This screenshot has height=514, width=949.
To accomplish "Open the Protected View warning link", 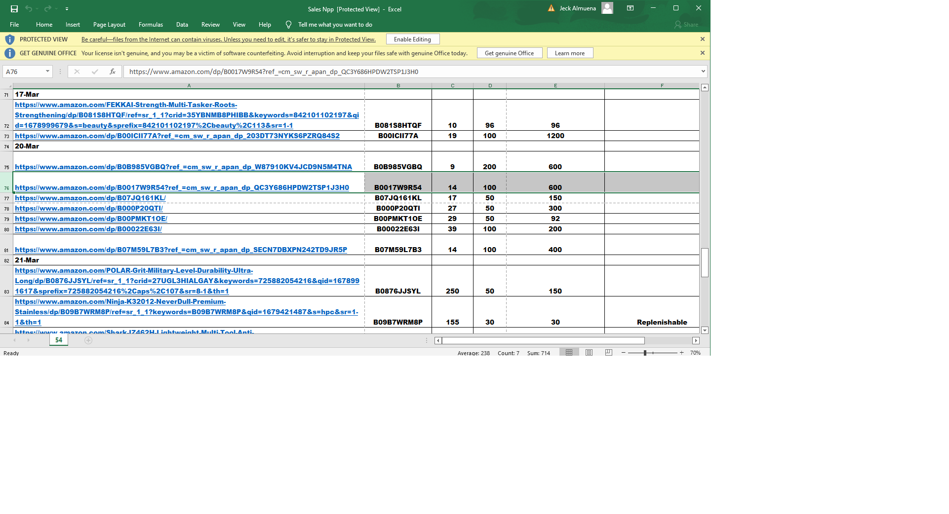I will [229, 39].
